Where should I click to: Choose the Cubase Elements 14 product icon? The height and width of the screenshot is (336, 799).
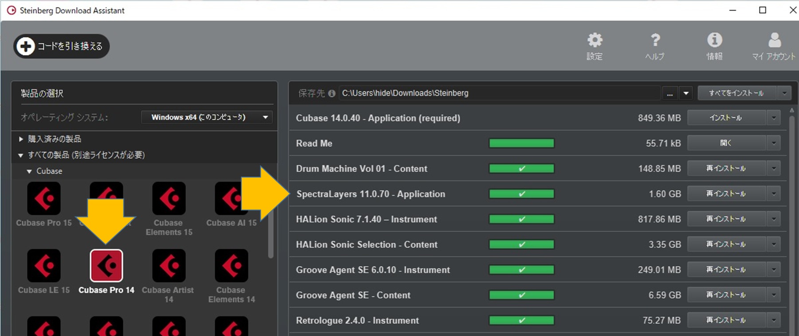(231, 265)
